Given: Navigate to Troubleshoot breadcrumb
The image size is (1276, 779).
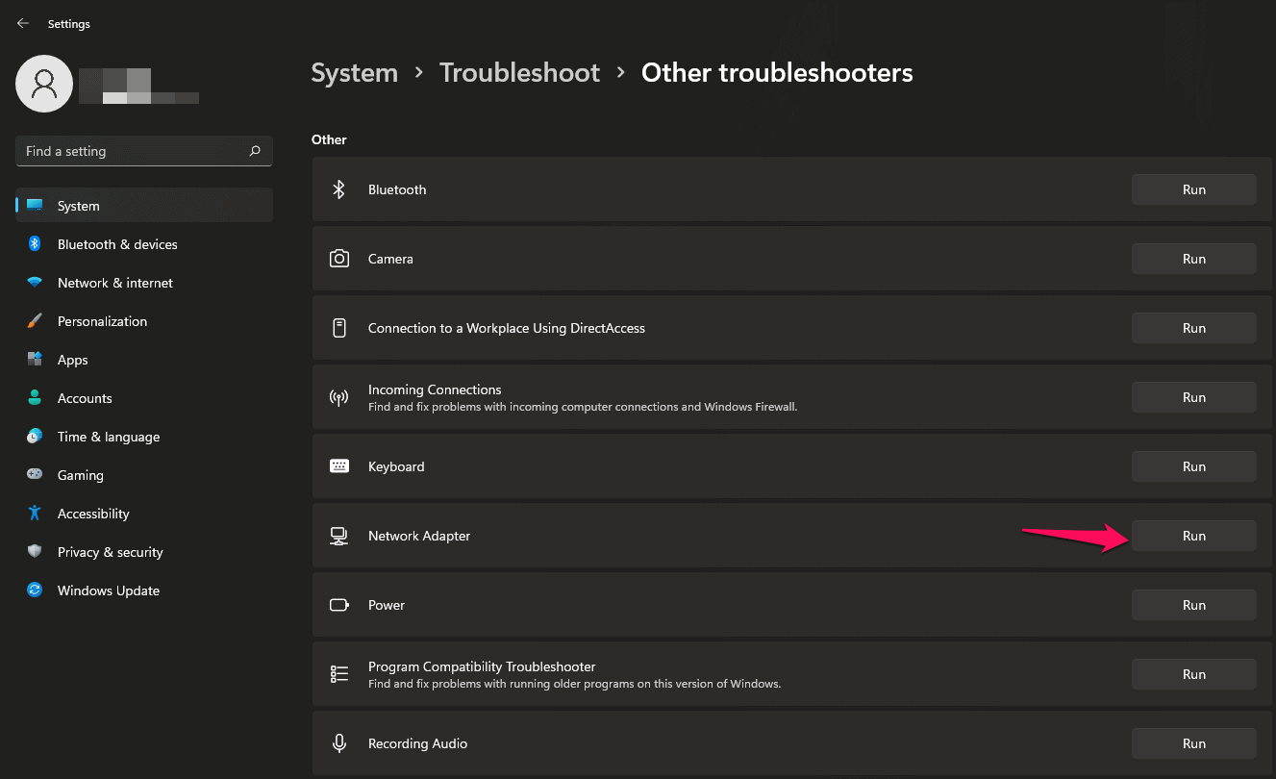Looking at the screenshot, I should tap(519, 73).
